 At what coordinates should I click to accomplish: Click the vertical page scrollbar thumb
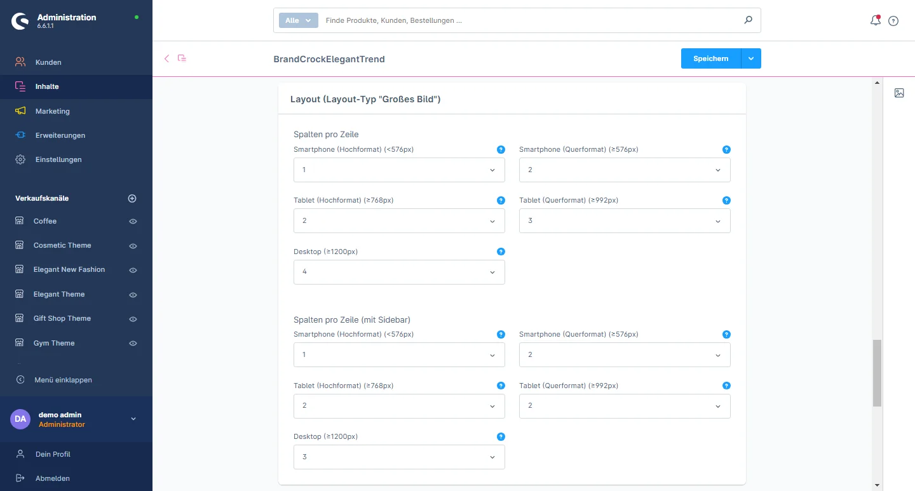[877, 373]
